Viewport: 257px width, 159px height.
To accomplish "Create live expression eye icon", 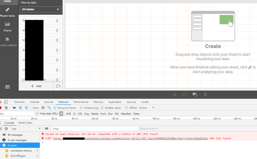I will tap(47, 129).
